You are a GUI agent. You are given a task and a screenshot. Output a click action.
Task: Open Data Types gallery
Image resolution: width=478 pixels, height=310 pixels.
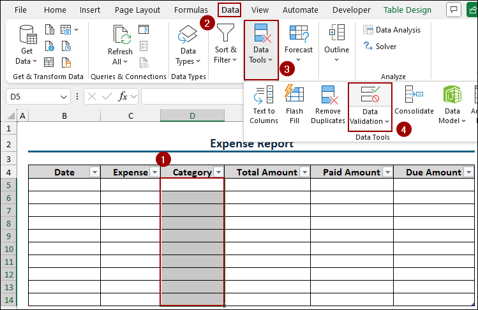[188, 45]
